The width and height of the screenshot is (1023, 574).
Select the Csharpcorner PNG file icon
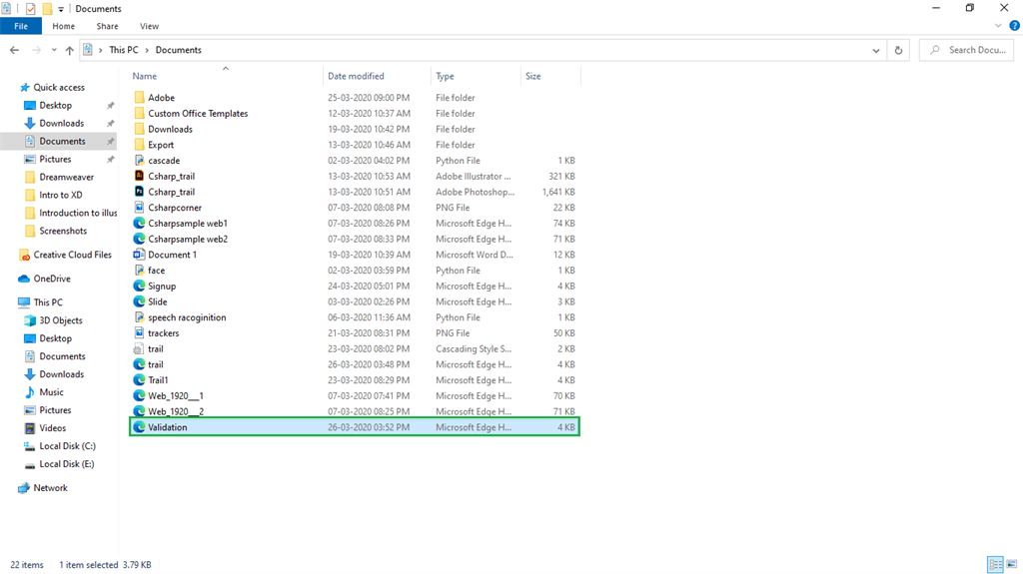[139, 208]
